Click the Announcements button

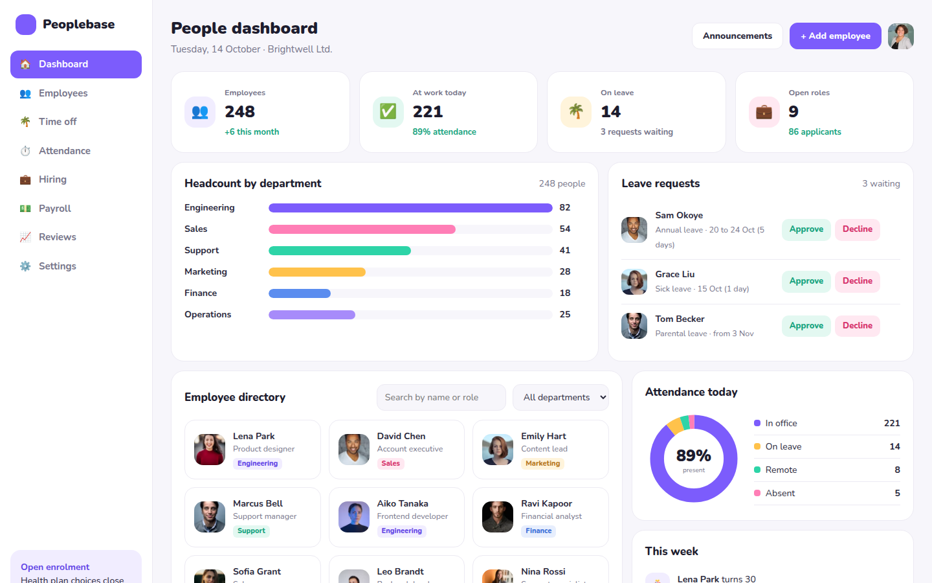tap(737, 36)
